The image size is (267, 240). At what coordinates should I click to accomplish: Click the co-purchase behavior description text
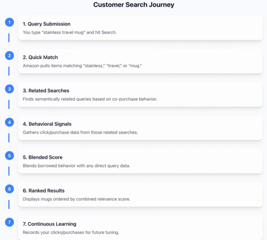(x=90, y=99)
